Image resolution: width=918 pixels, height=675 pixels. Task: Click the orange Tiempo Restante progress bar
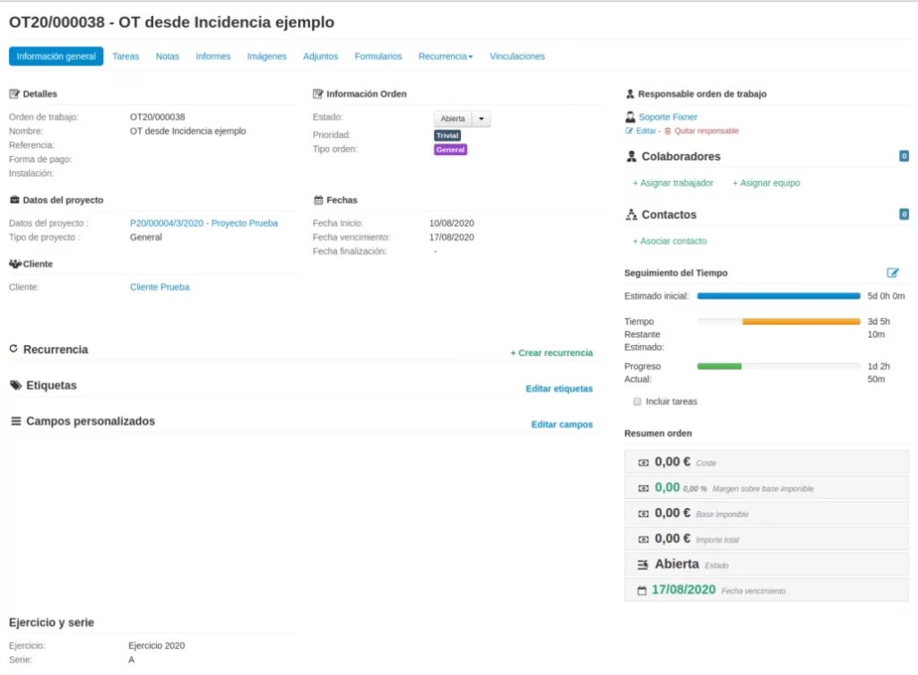[x=801, y=321]
